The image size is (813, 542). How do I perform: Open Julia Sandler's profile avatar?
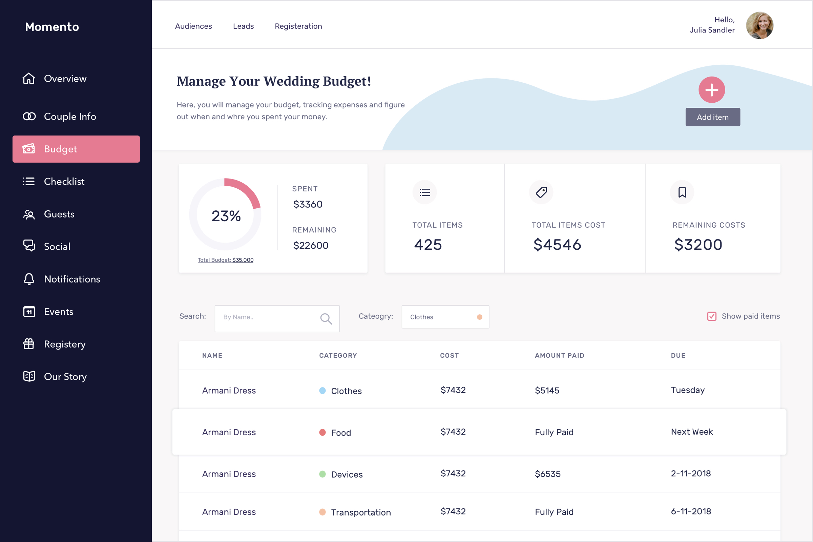(759, 25)
